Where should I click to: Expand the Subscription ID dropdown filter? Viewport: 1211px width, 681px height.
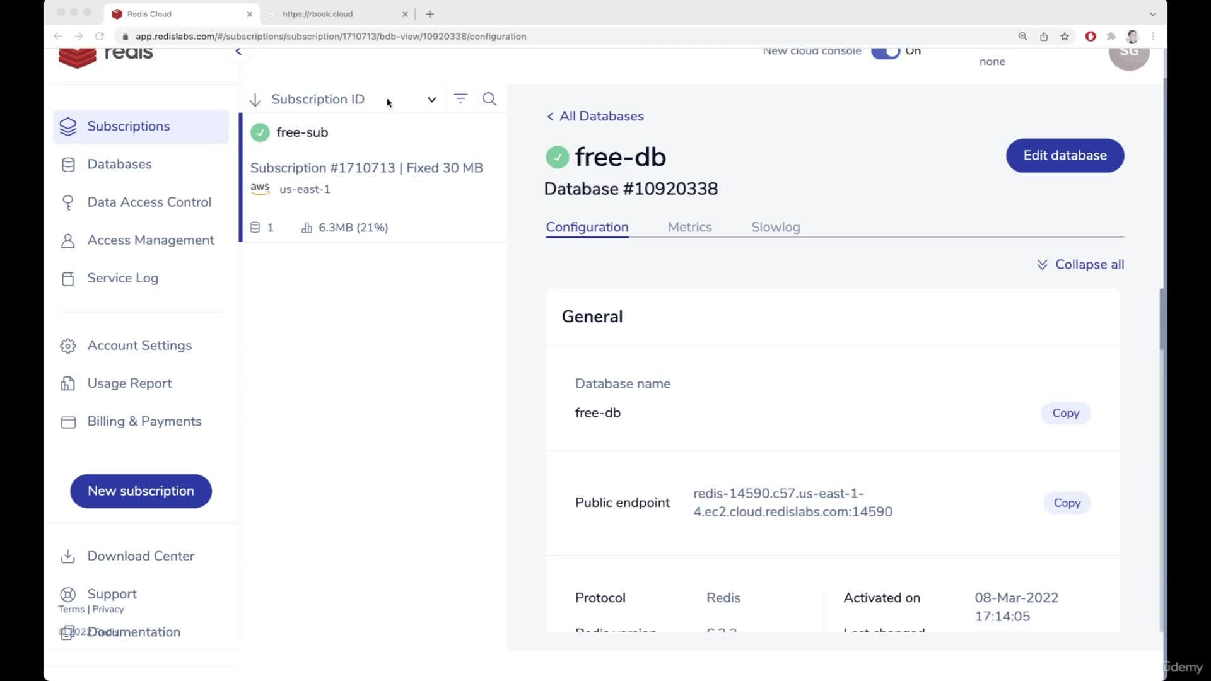point(431,99)
